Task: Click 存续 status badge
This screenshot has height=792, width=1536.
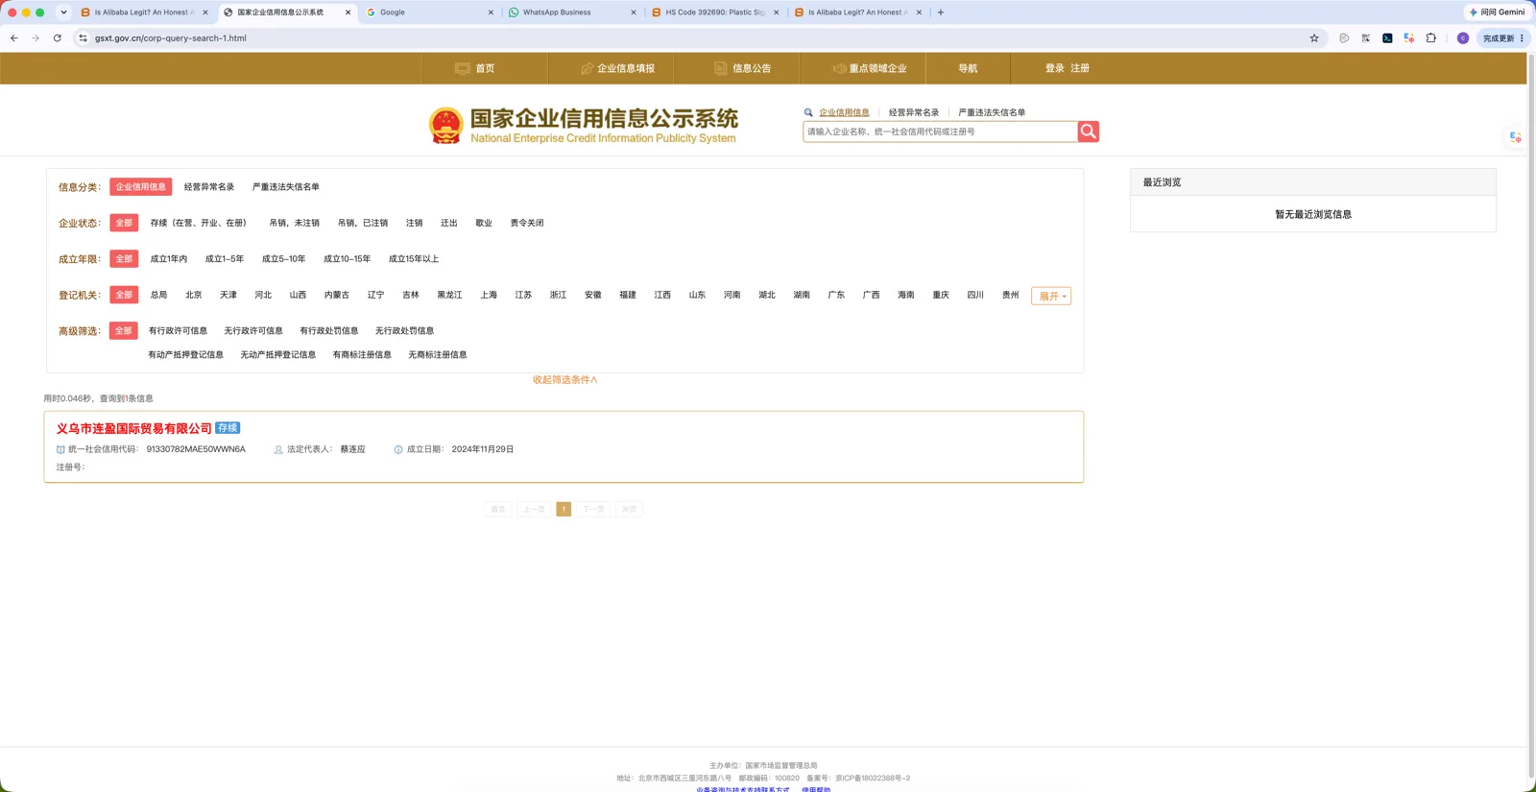Action: [228, 428]
